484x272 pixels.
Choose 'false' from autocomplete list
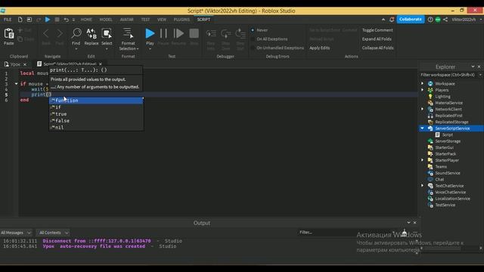pos(96,121)
